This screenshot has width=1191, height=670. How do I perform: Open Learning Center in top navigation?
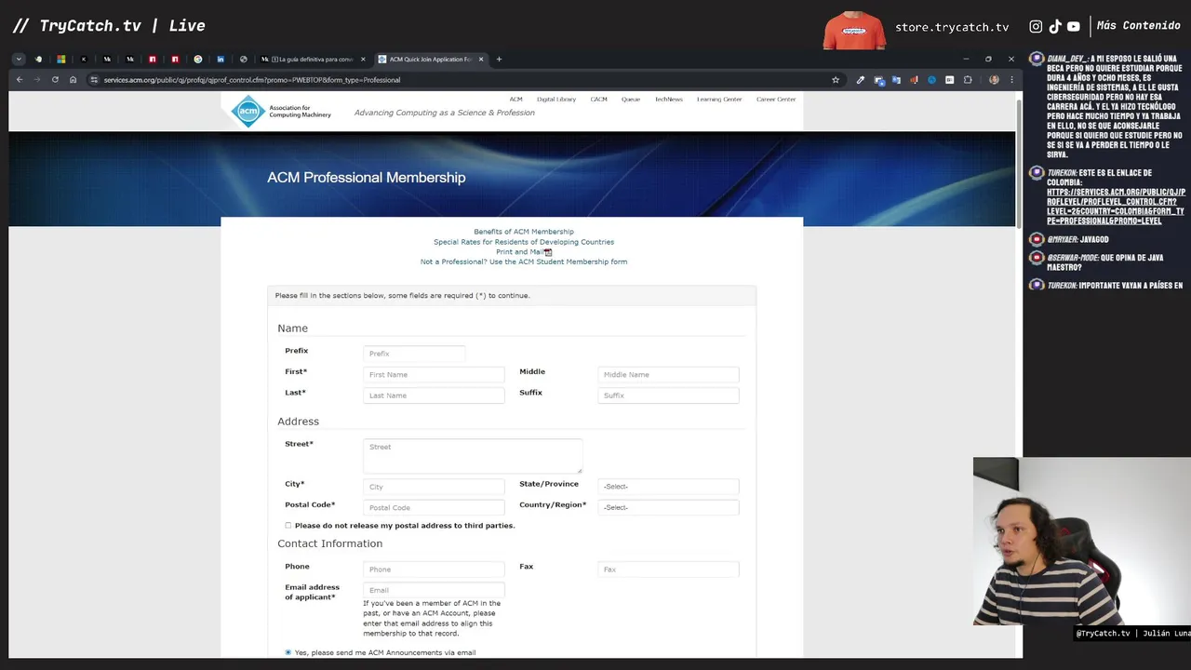tap(719, 100)
